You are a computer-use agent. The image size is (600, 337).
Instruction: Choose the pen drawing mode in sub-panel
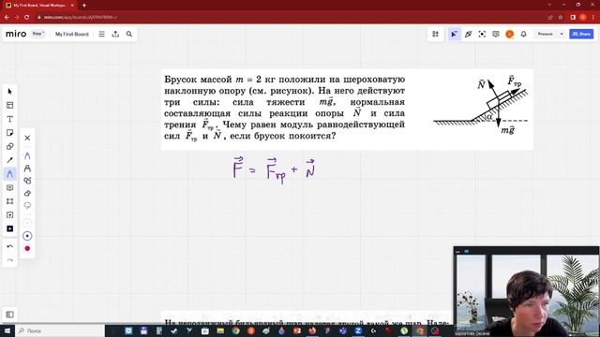(27, 156)
